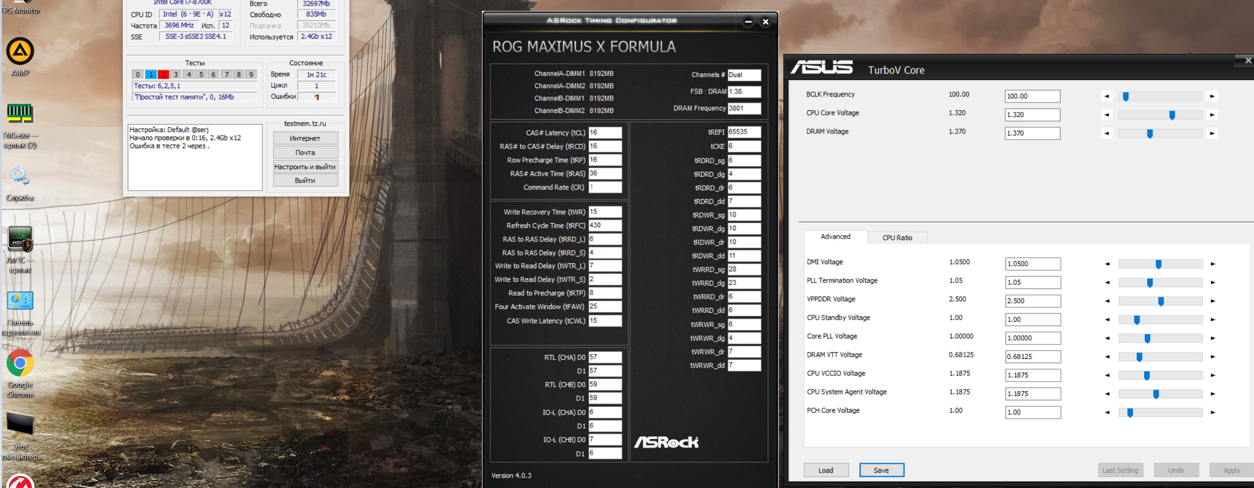This screenshot has height=488, width=1254.
Task: Click test number 2 box in TestMem5
Action: coord(163,75)
